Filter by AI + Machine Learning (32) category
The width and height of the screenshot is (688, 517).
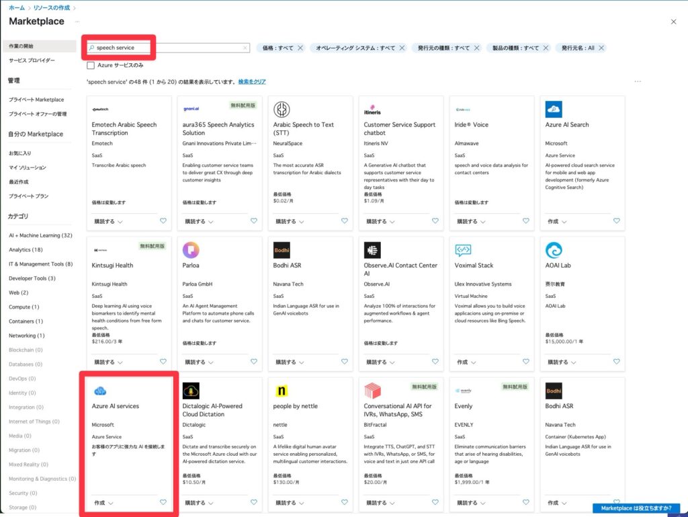tap(40, 236)
